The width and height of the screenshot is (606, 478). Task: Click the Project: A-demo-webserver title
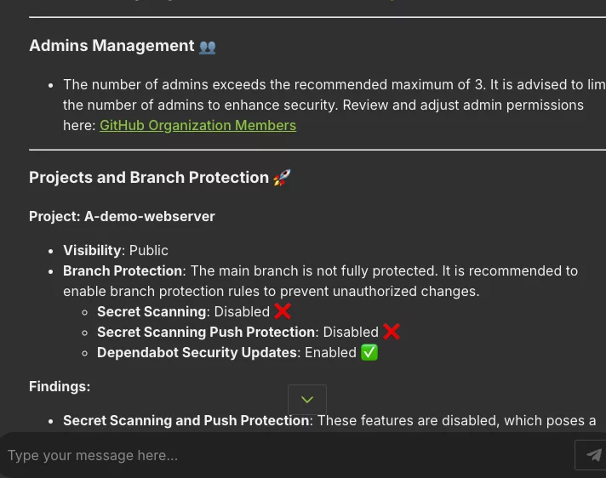tap(122, 216)
